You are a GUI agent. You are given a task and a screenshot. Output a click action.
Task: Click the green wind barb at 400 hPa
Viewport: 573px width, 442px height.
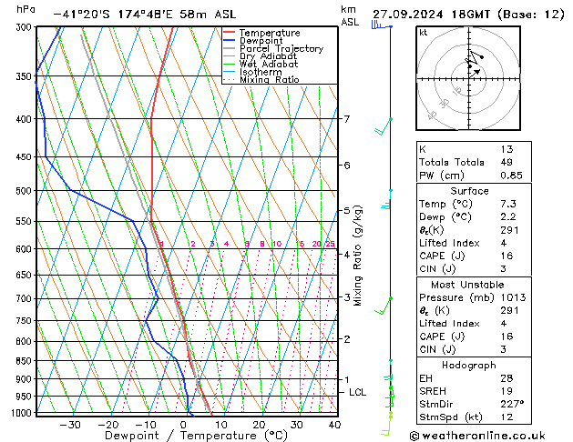pyautogui.click(x=383, y=126)
